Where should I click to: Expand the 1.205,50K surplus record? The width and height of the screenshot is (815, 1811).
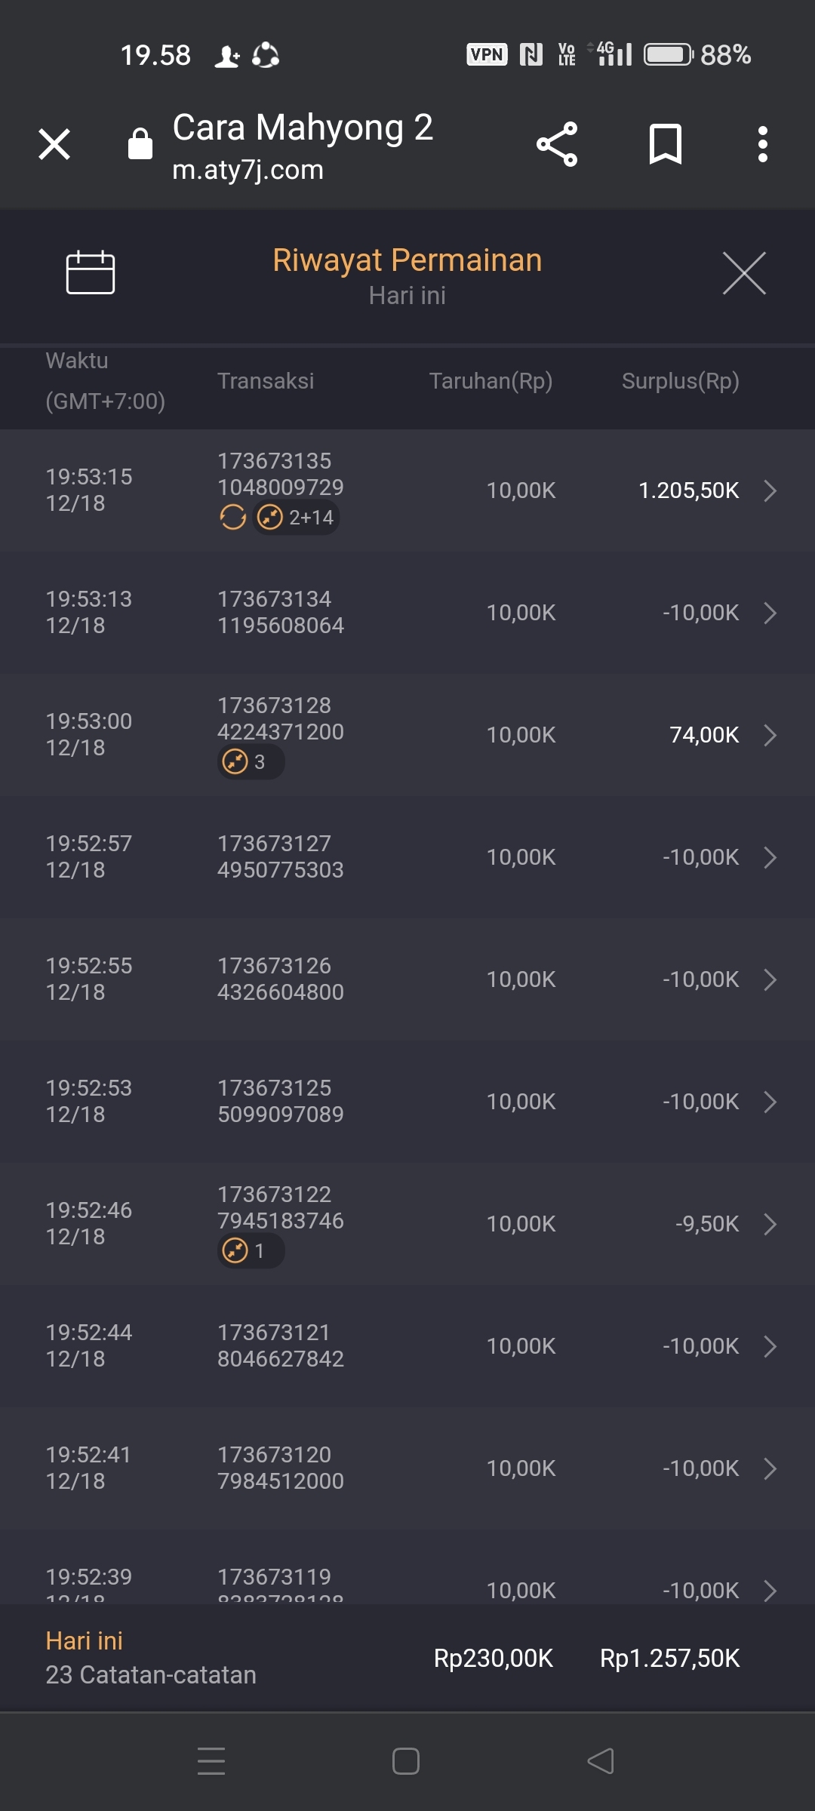(770, 490)
